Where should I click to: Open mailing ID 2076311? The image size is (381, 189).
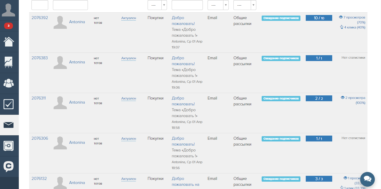point(39,98)
